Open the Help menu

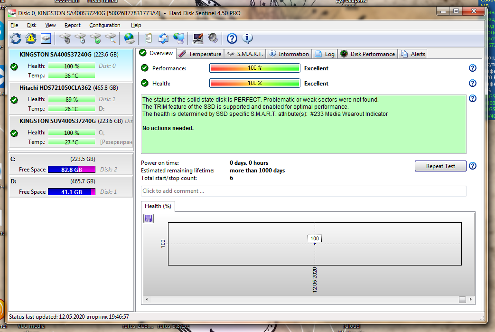[x=136, y=25]
